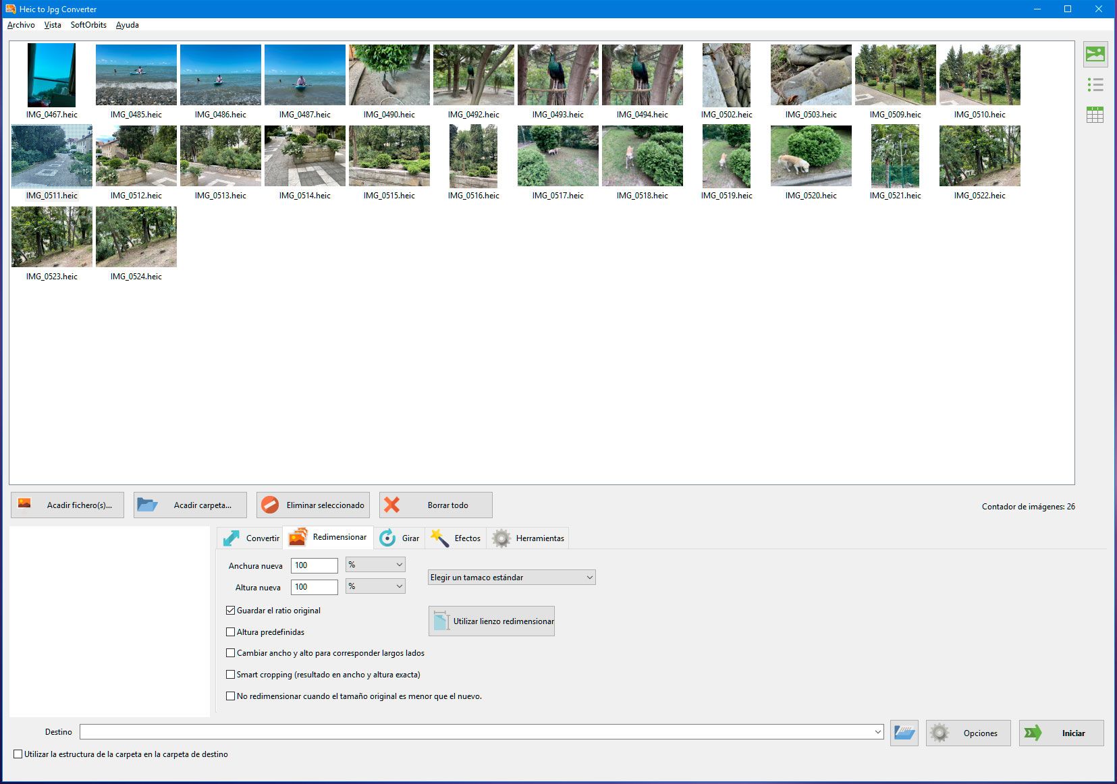The height and width of the screenshot is (784, 1117).
Task: Click the Anchura nueva input field
Action: coord(315,565)
